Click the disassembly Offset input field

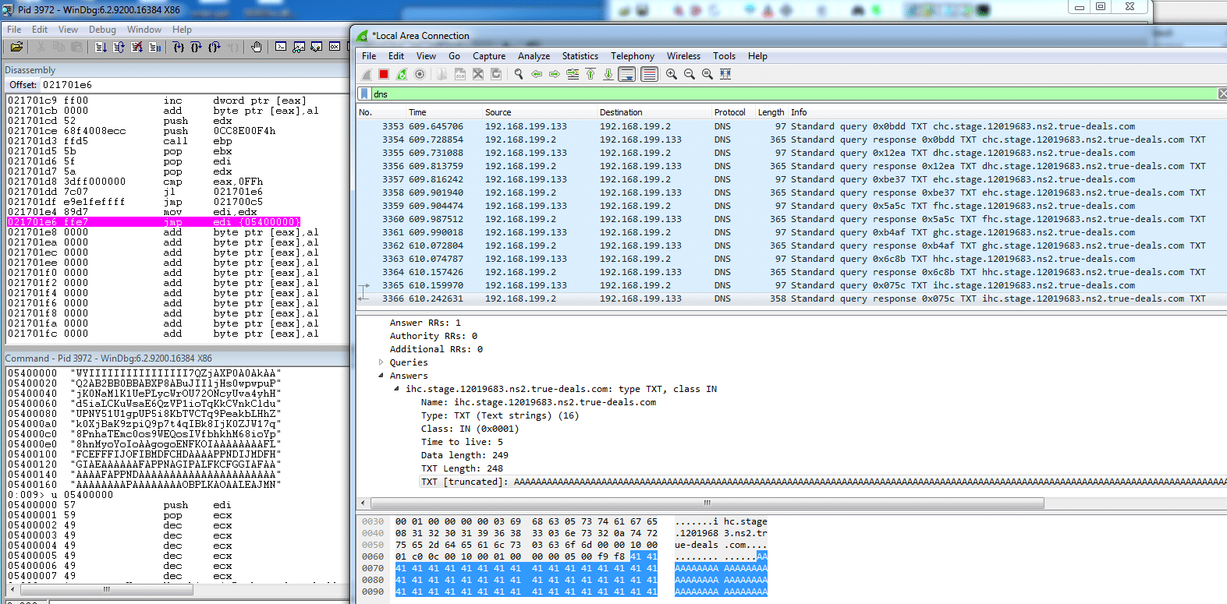pyautogui.click(x=193, y=85)
